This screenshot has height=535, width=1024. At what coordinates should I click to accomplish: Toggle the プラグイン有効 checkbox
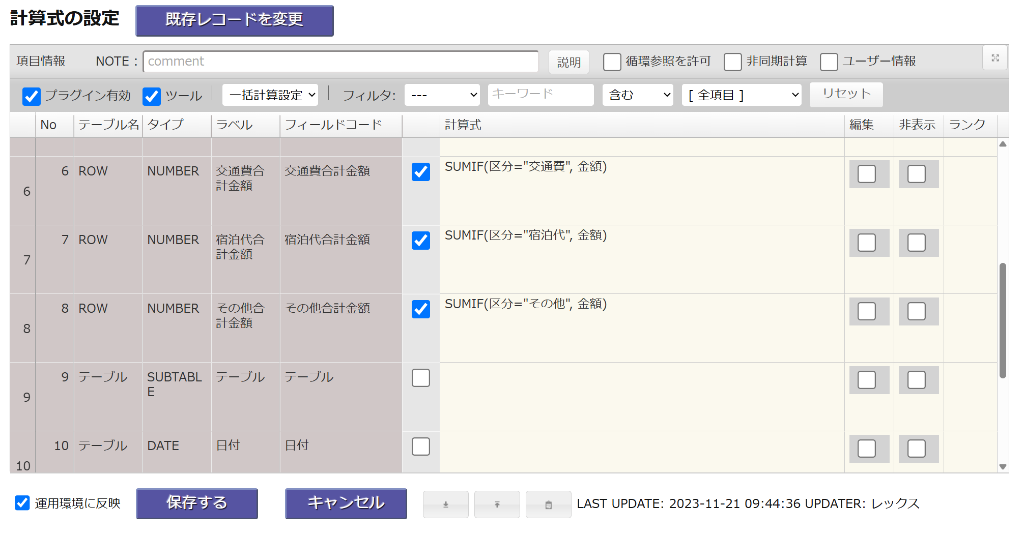click(x=32, y=96)
